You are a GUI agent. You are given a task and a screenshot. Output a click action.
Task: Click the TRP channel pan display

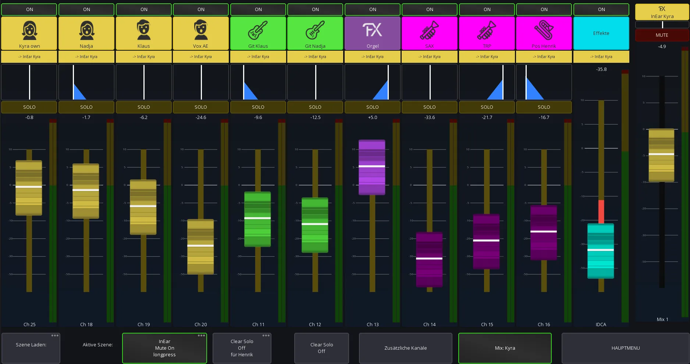[487, 82]
